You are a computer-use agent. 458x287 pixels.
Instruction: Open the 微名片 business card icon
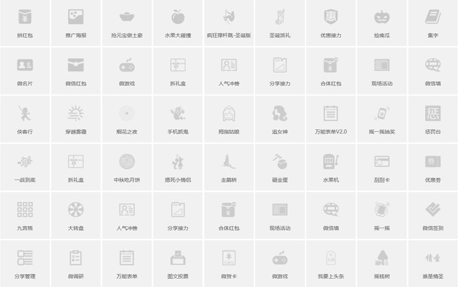(x=24, y=65)
